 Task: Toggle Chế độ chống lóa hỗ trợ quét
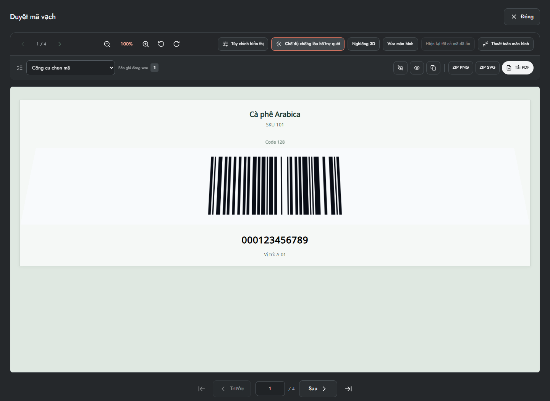(x=308, y=44)
